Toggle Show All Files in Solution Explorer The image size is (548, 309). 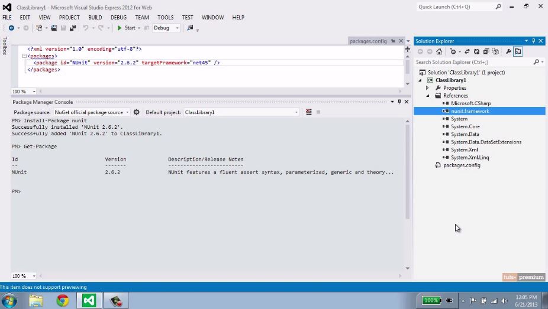point(495,51)
